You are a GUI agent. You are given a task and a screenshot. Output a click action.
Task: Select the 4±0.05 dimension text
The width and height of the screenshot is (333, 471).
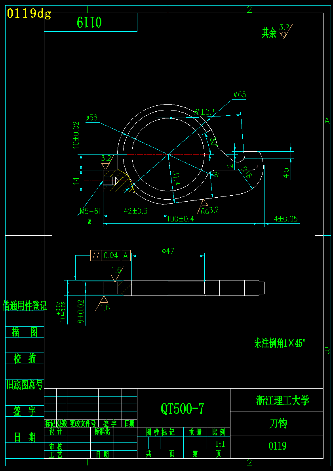coord(285,218)
